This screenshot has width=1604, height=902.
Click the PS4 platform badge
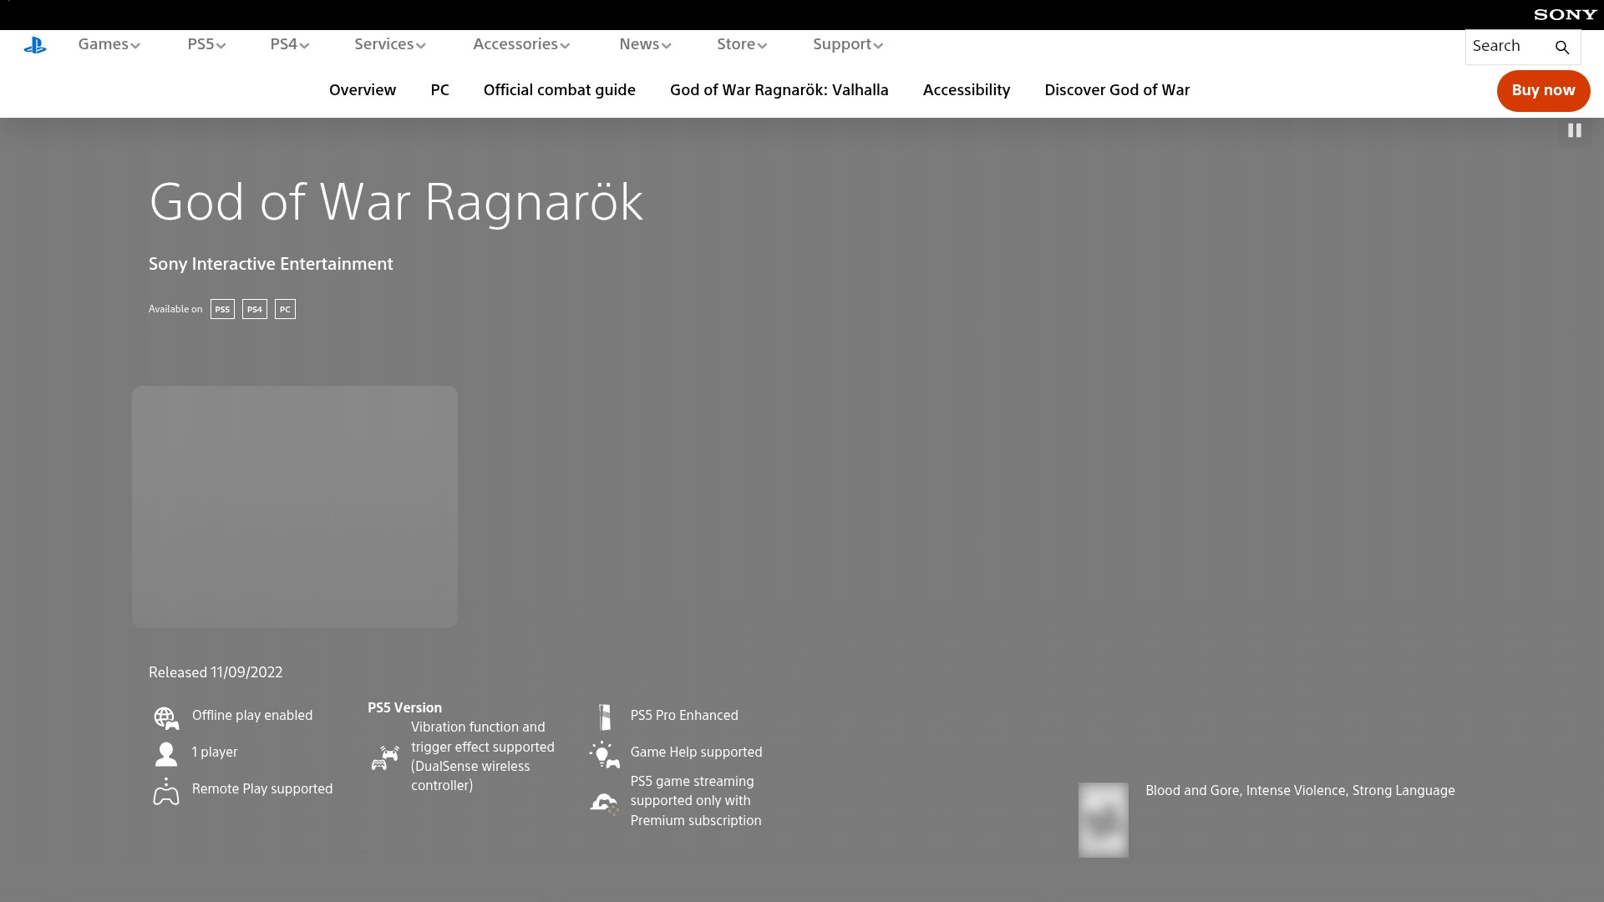(255, 309)
